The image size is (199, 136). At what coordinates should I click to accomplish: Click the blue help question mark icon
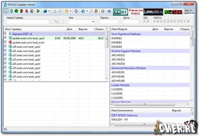click(109, 11)
